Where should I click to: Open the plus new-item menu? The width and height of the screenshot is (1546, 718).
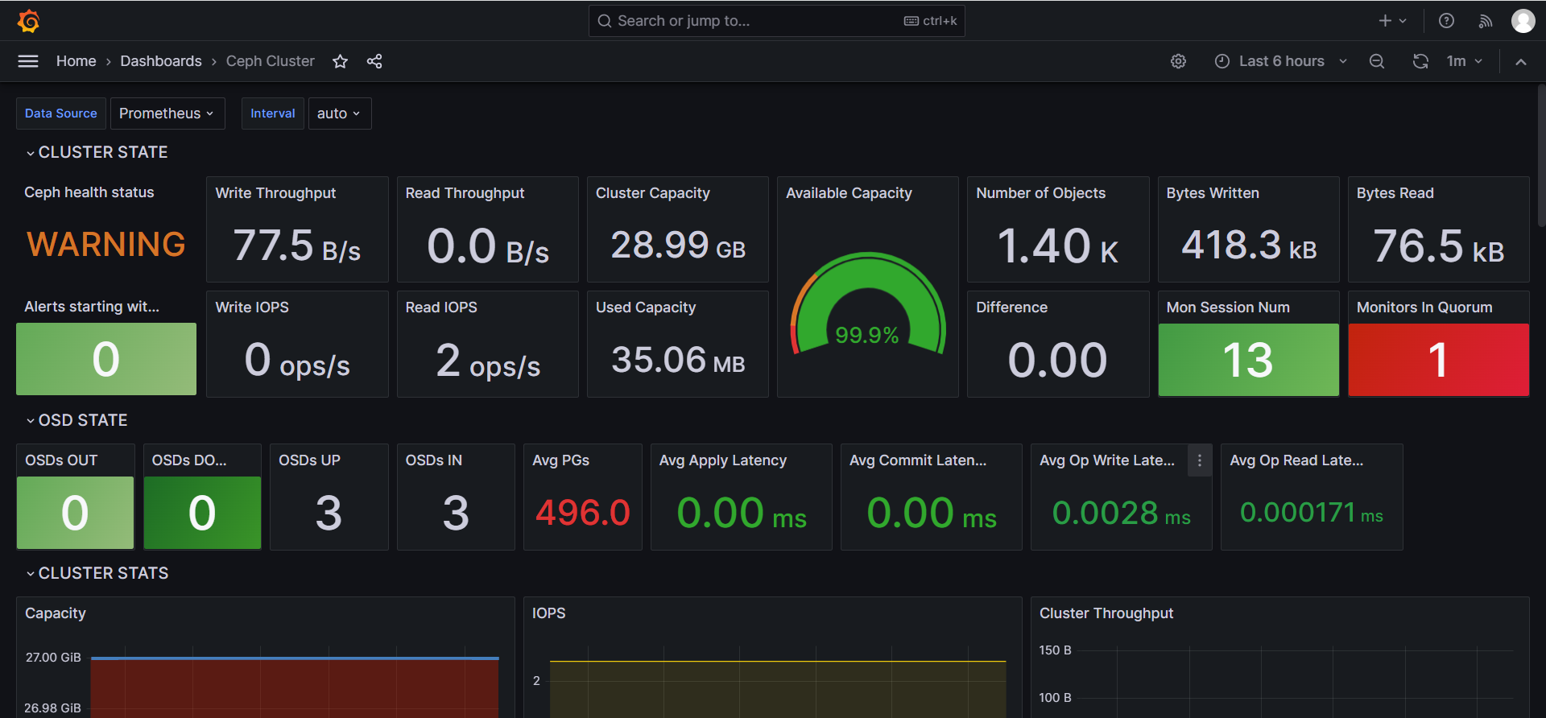[x=1392, y=21]
